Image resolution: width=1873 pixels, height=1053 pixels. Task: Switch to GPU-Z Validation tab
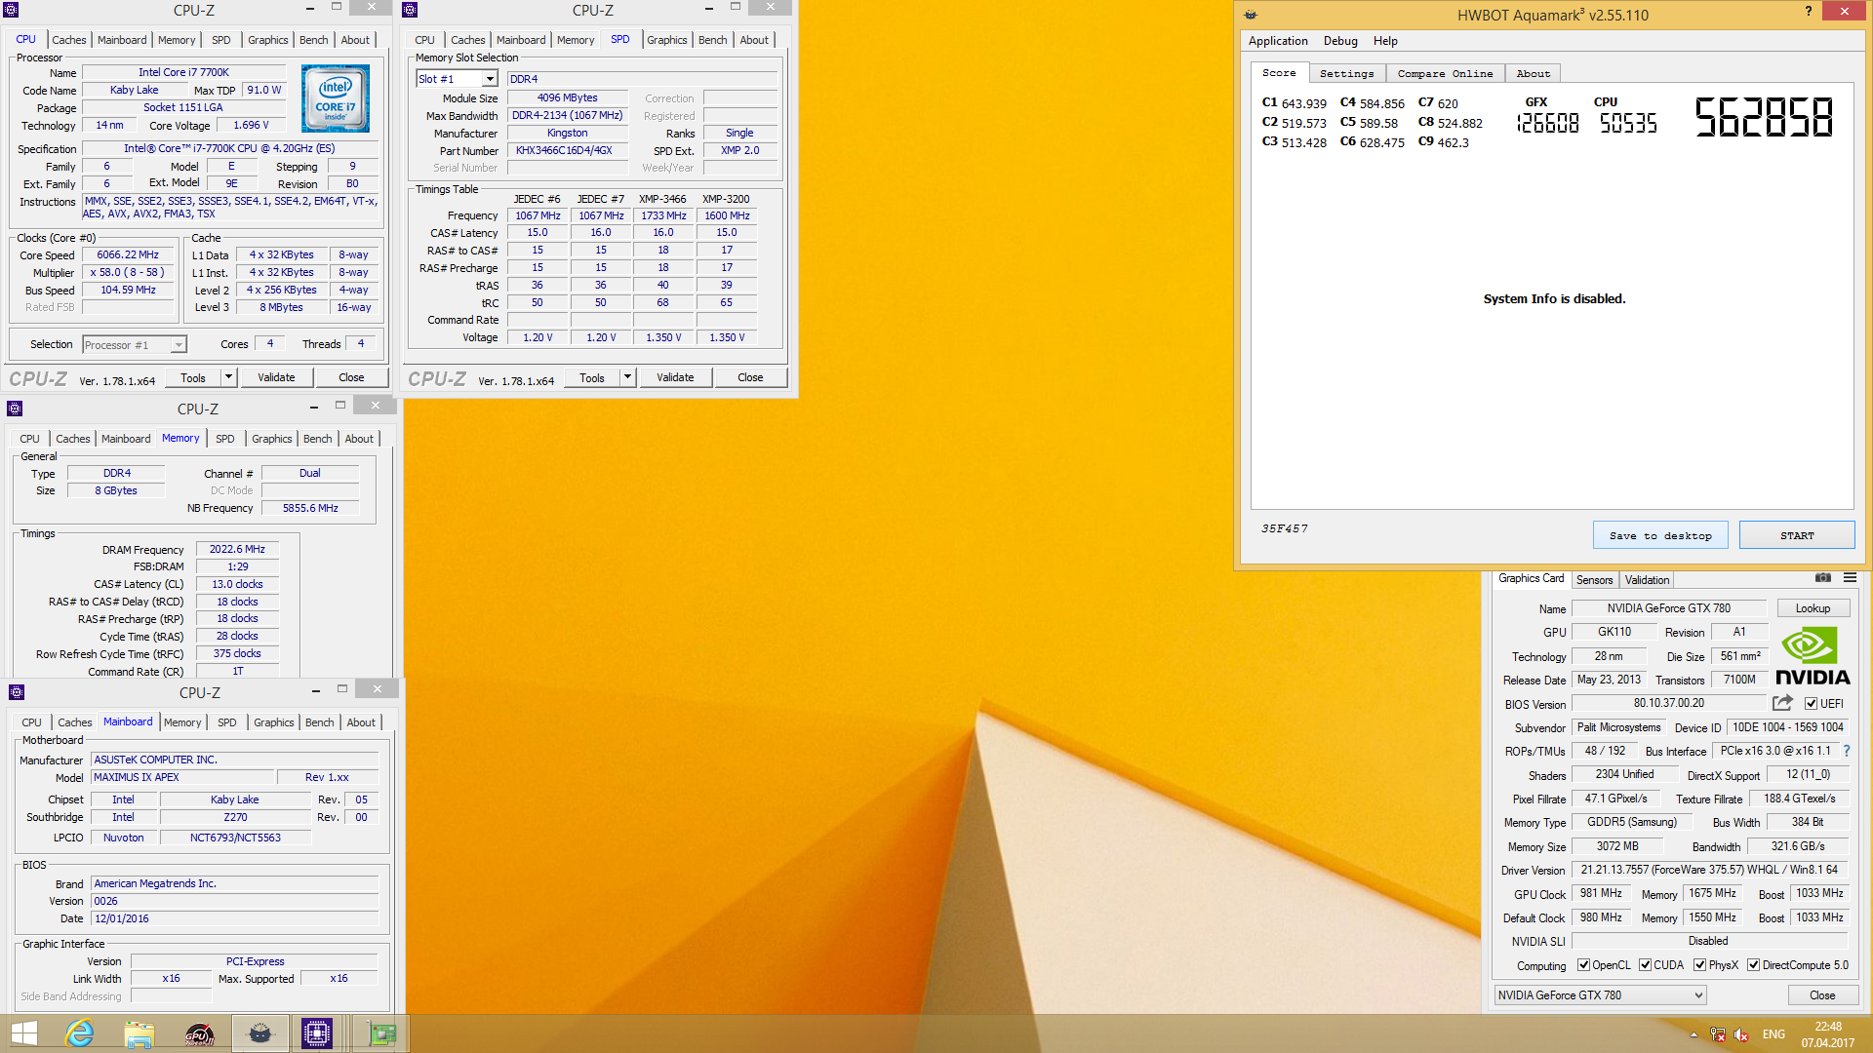click(x=1647, y=580)
